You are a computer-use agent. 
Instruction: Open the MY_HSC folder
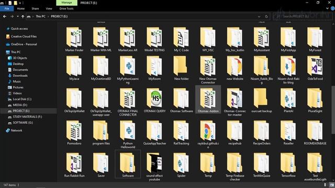click(208, 40)
